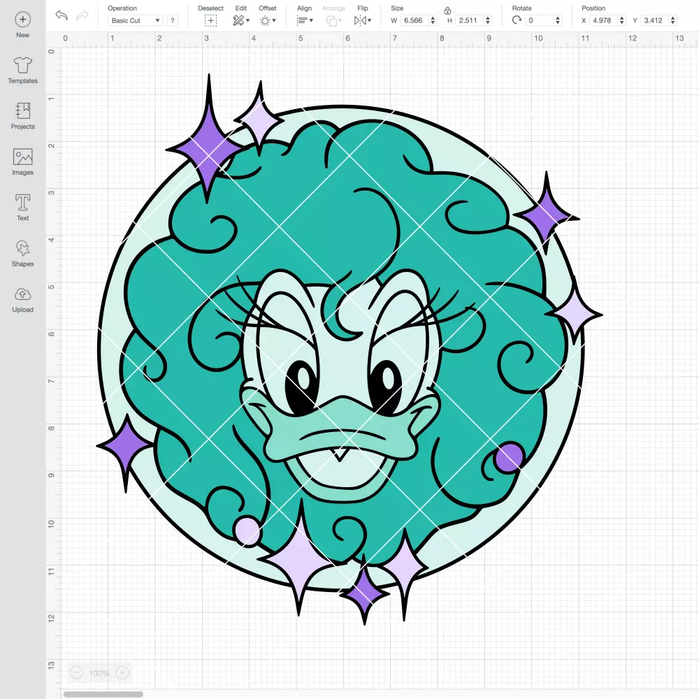The image size is (699, 699).
Task: Open the Edit scissors tool
Action: 238,20
